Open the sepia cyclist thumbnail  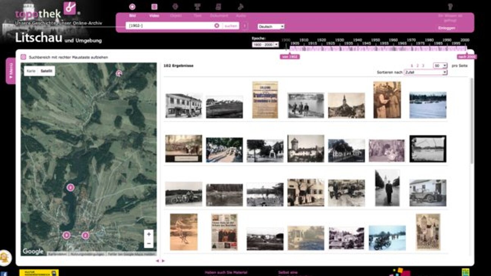point(184,232)
